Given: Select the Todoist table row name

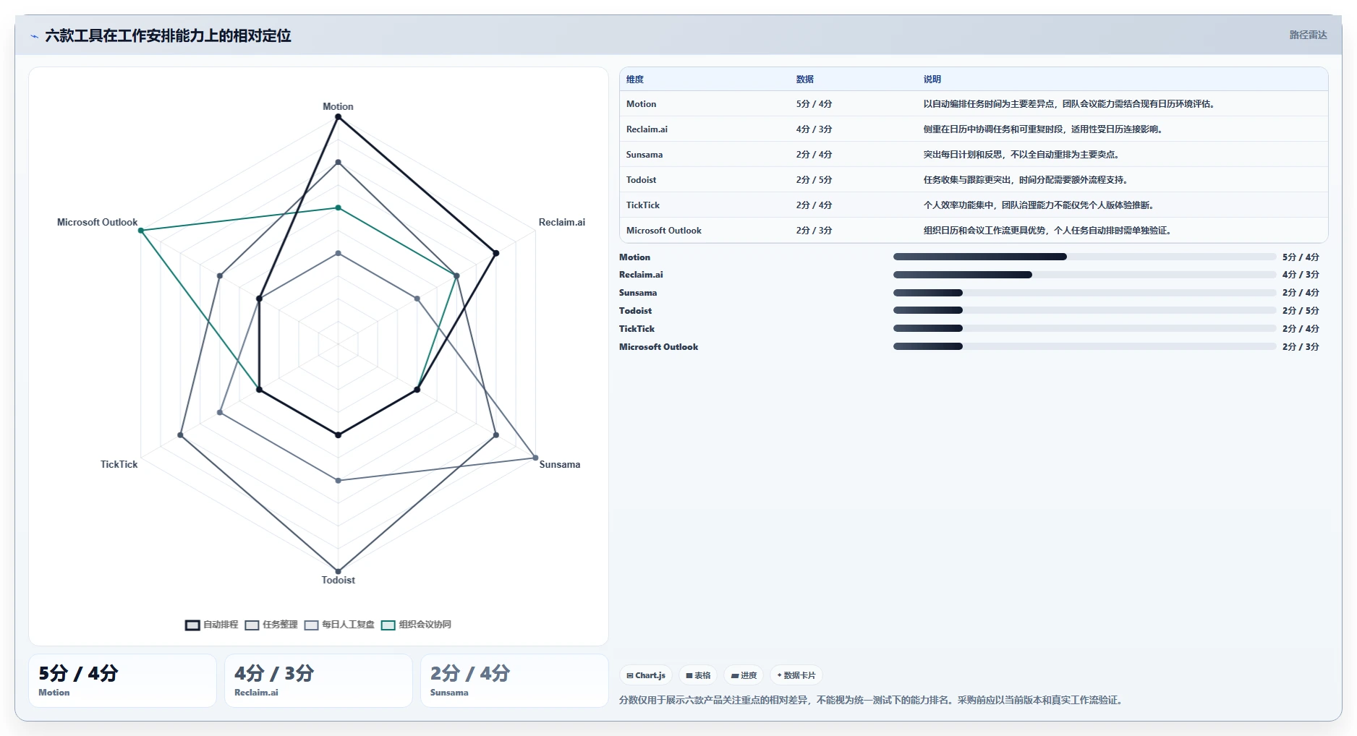Looking at the screenshot, I should coord(641,180).
